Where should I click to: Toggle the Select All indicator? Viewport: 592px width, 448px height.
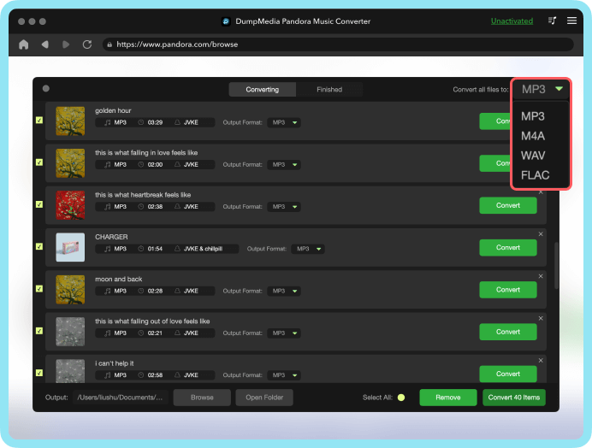(401, 398)
